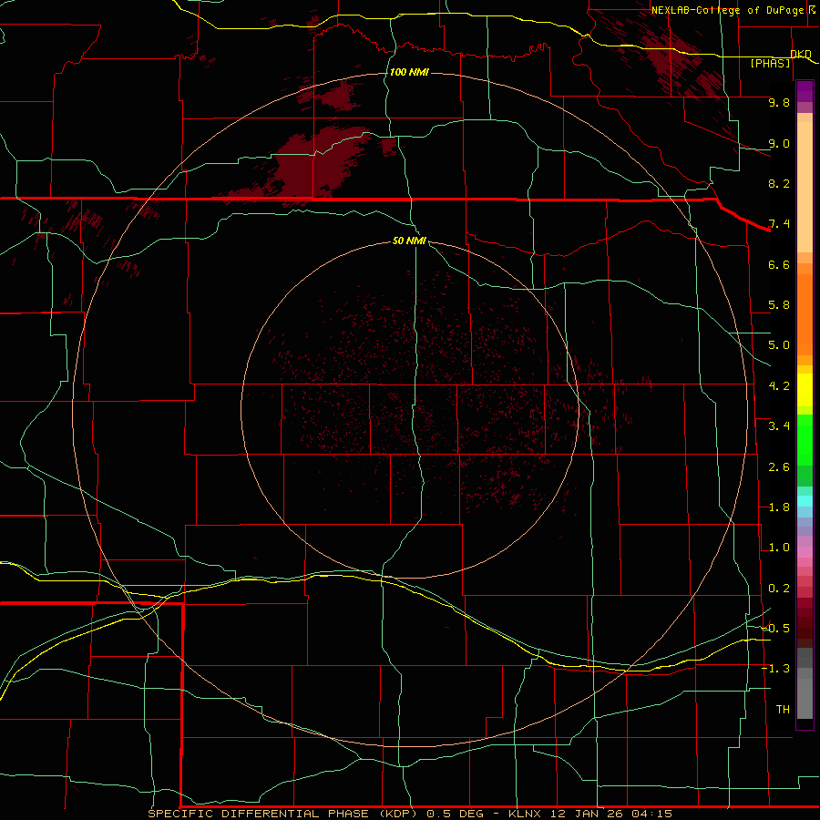Click the 5.8 scale value
This screenshot has width=820, height=820.
tap(779, 305)
